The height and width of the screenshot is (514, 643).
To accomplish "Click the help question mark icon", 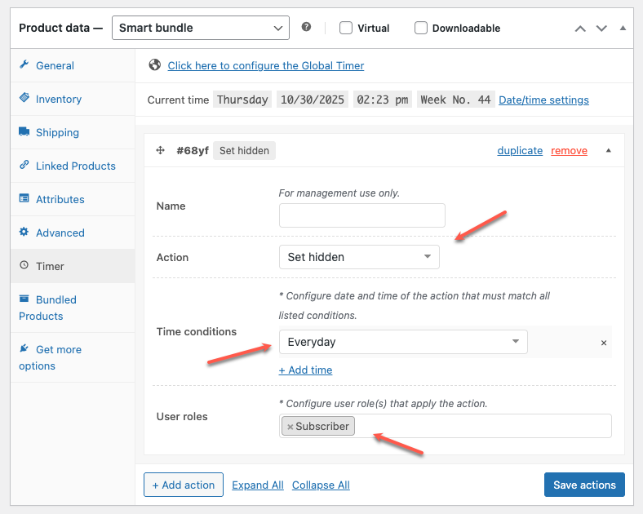I will (306, 27).
